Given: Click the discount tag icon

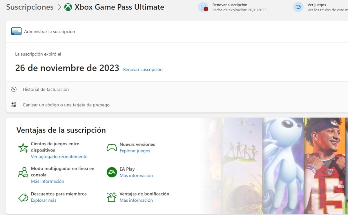Looking at the screenshot, I should pos(23,197).
